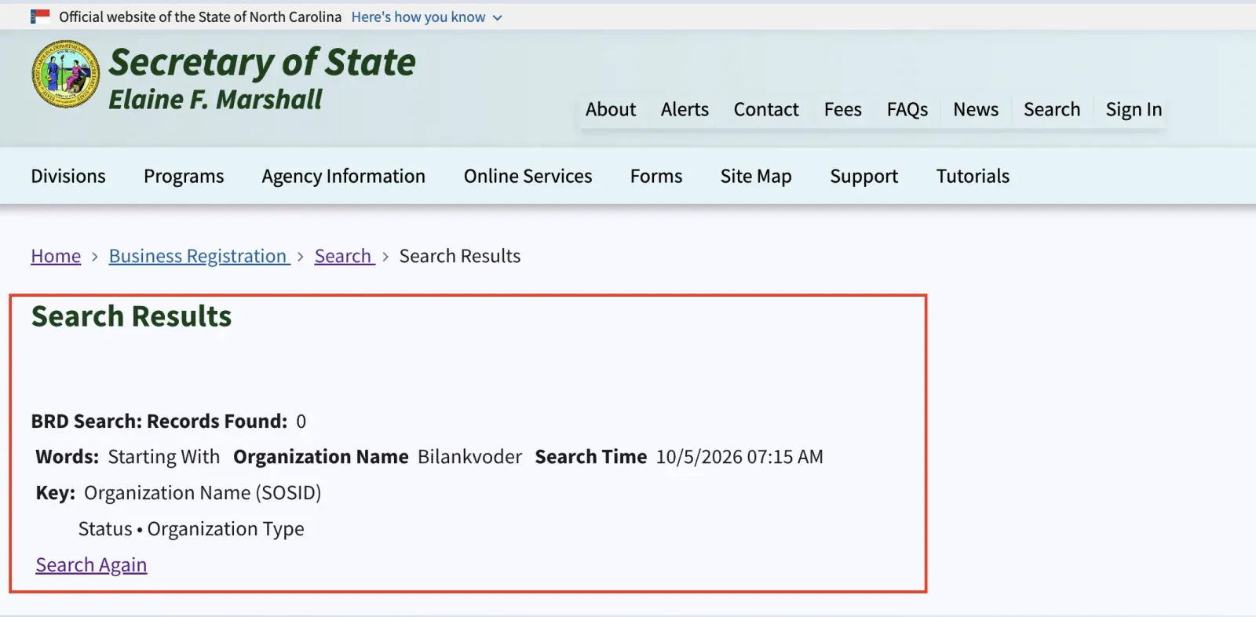The image size is (1256, 617).
Task: Click the search time "10/5/2026 07:15 AM"
Action: click(739, 457)
